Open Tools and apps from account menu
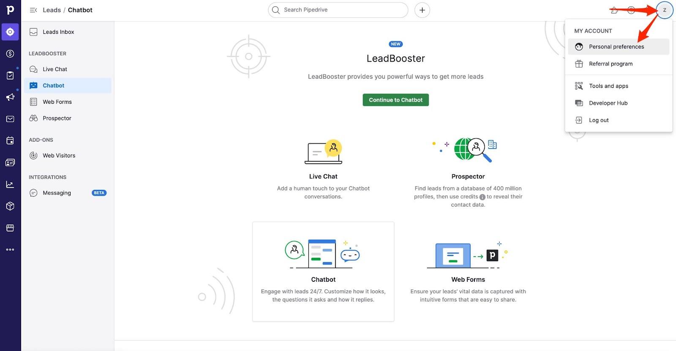The height and width of the screenshot is (351, 676). 619,86
